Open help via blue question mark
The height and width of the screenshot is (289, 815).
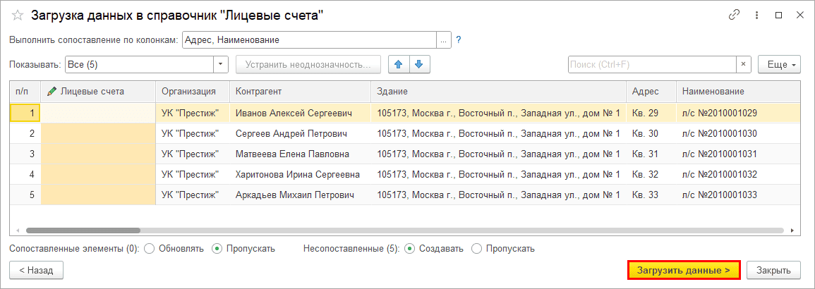click(459, 39)
